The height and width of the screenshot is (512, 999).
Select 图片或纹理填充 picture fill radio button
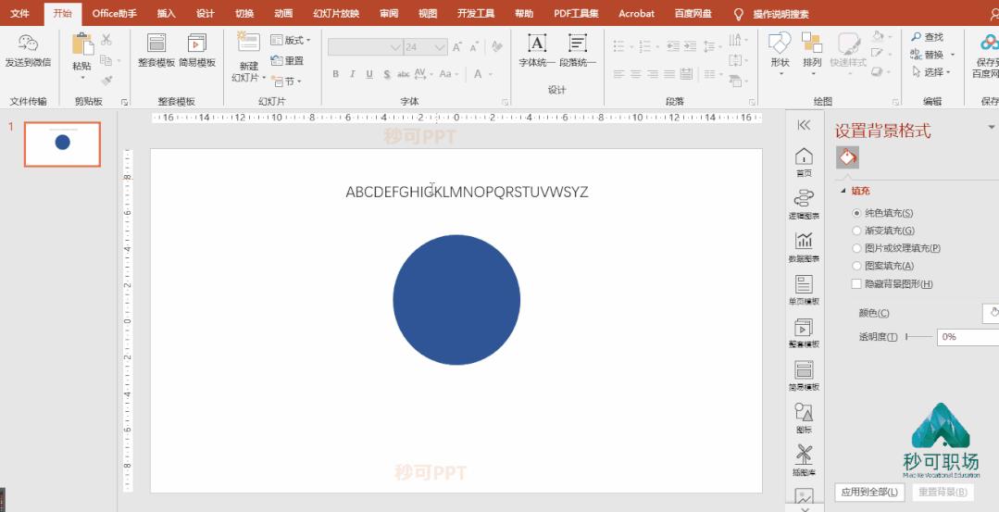[856, 248]
